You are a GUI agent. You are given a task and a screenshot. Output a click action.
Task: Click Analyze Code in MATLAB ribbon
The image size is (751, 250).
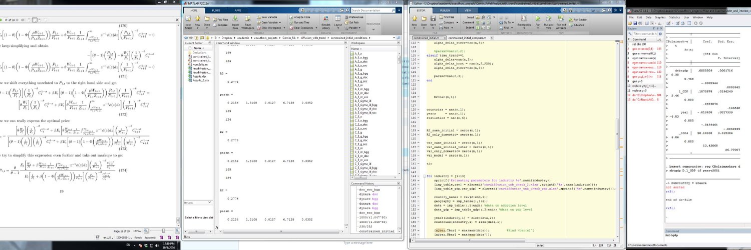click(x=299, y=16)
